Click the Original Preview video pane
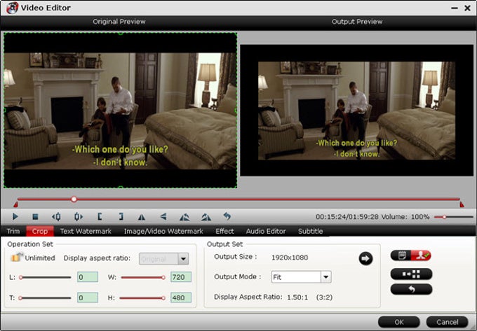 tap(121, 111)
